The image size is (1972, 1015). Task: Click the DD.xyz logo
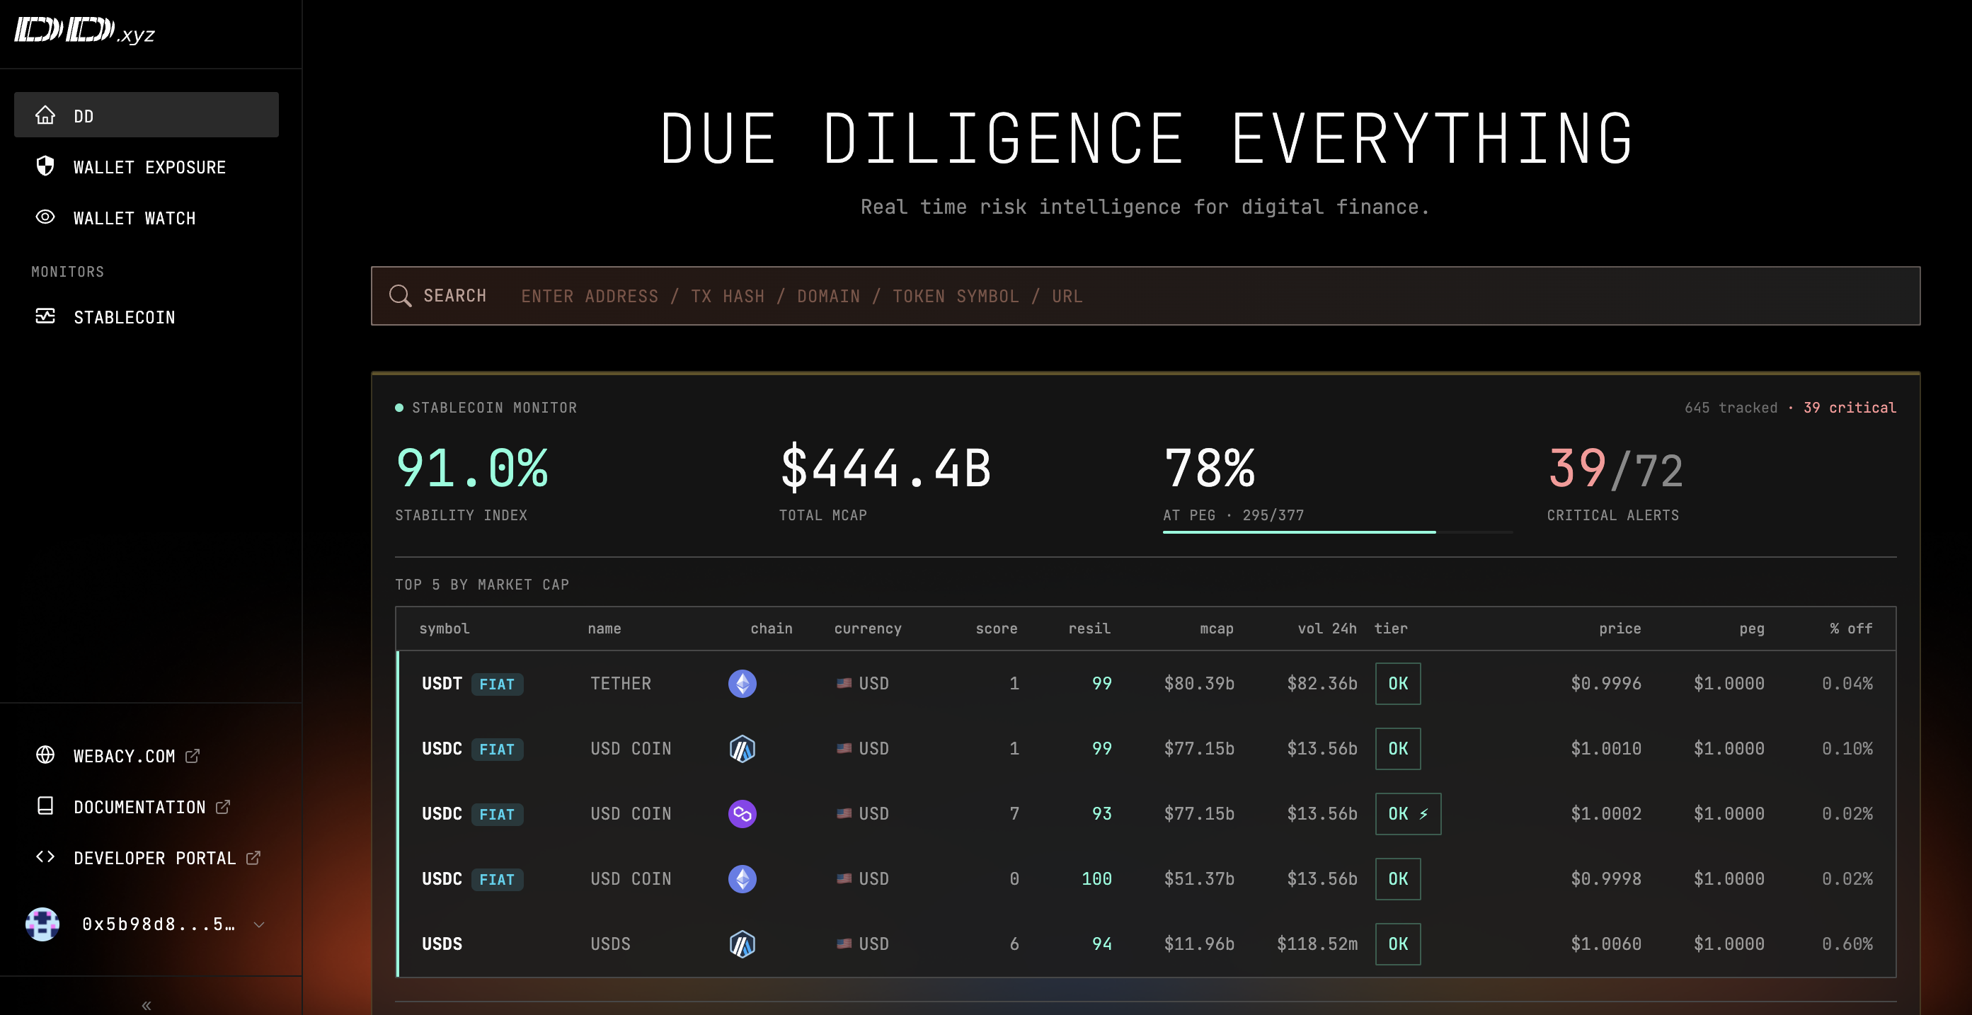(x=84, y=31)
